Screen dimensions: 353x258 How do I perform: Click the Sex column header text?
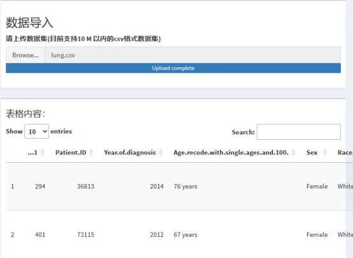[x=312, y=153]
